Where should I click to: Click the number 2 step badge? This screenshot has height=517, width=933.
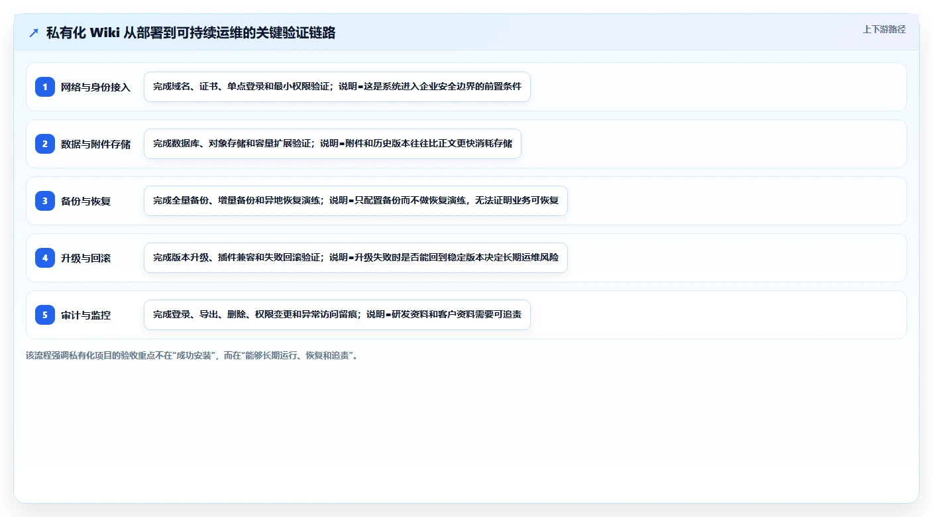click(45, 144)
